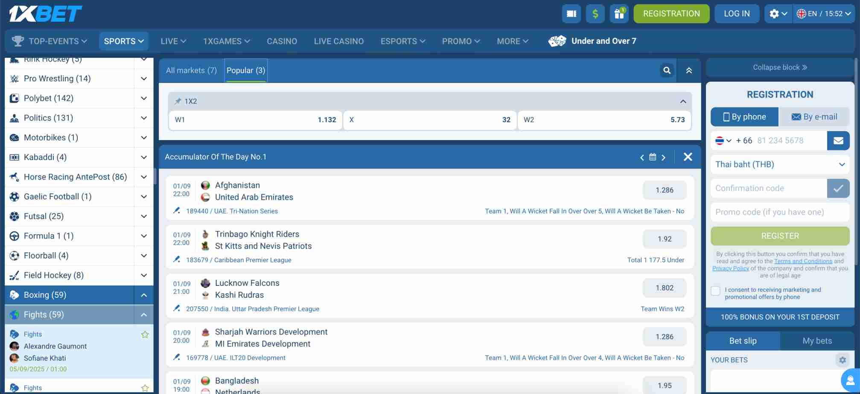Open the bet slip settings gear
The image size is (860, 394).
click(842, 360)
